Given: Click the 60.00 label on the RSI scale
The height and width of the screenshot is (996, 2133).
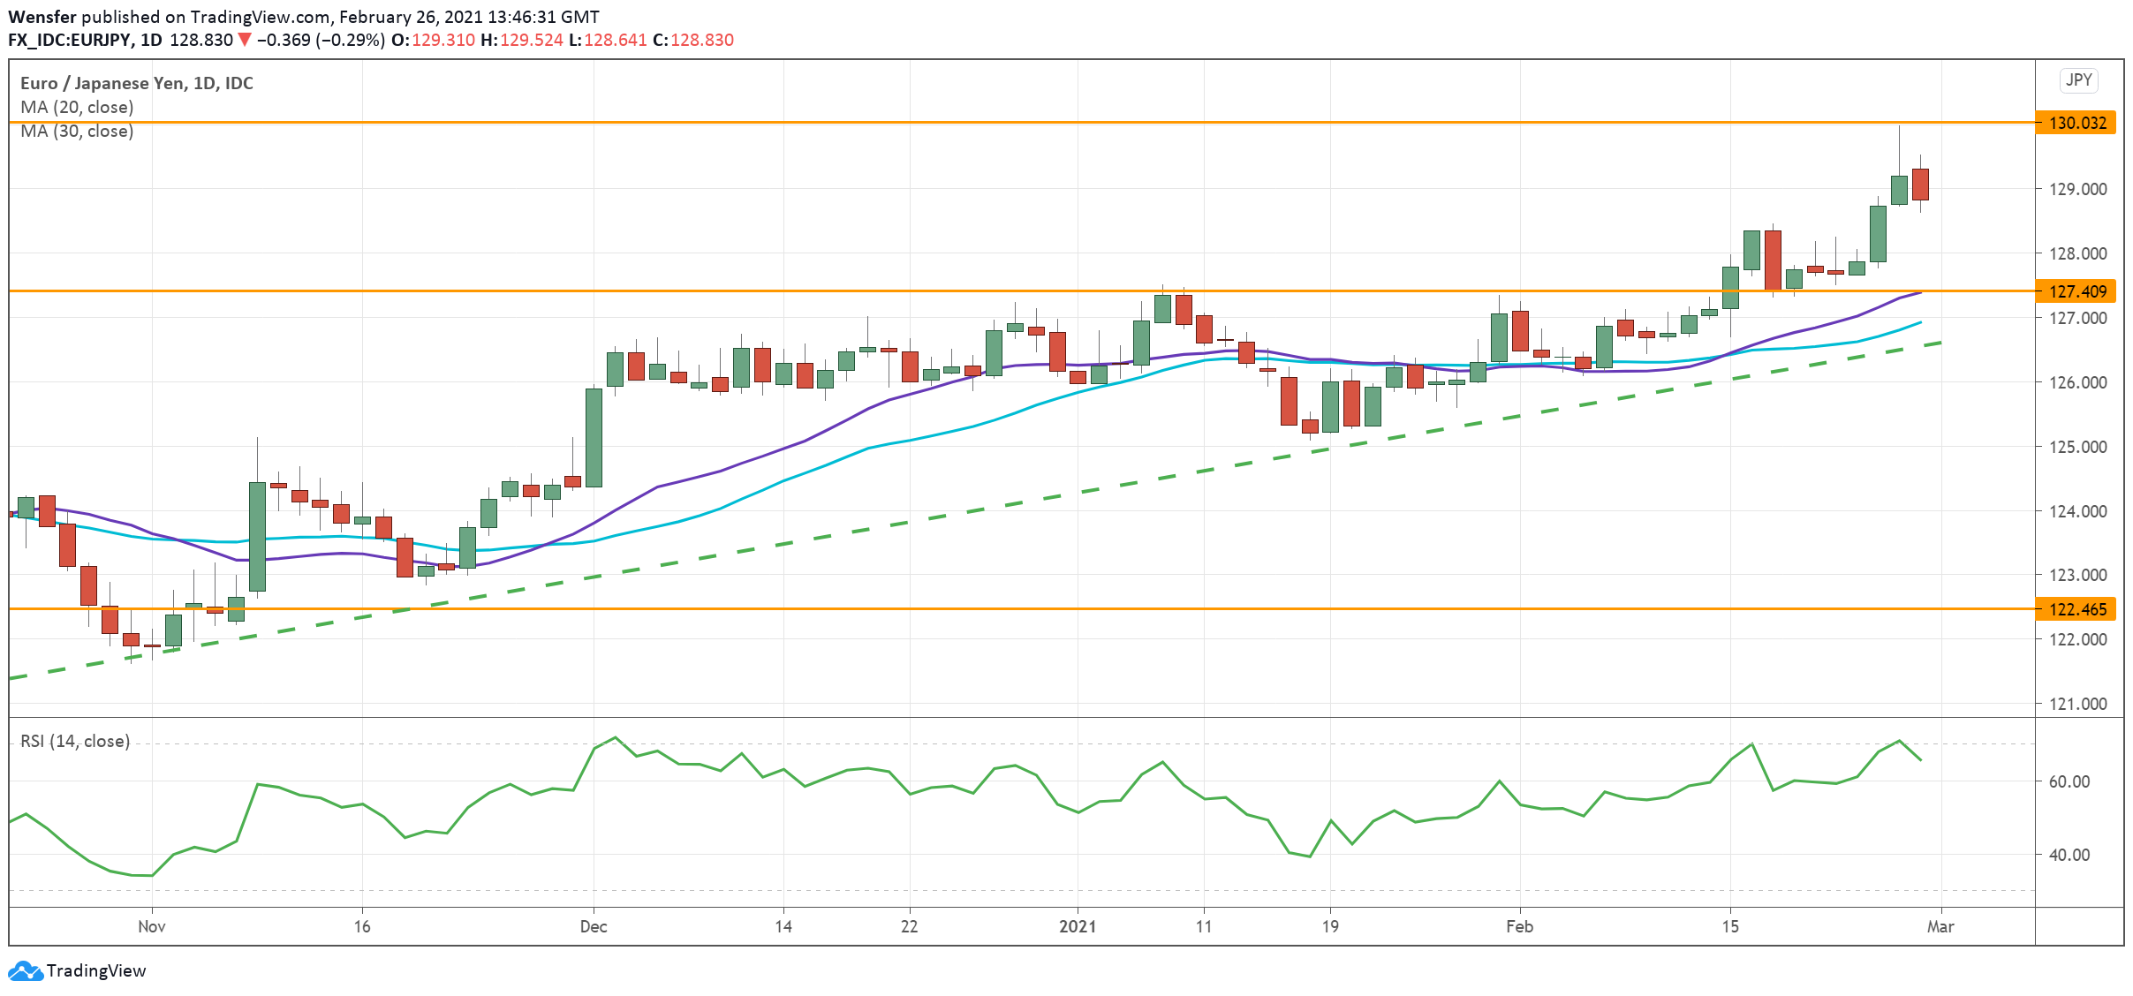Looking at the screenshot, I should [x=2069, y=781].
